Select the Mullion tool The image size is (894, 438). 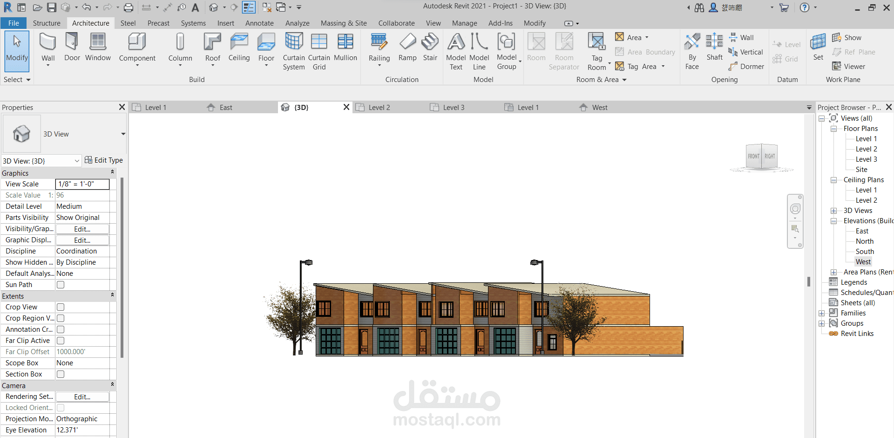[x=345, y=47]
